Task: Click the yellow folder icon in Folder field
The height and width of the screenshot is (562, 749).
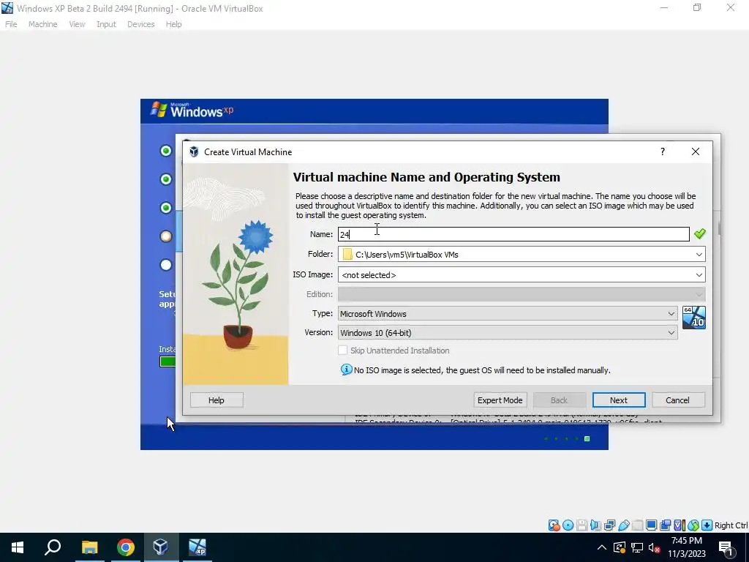Action: click(x=347, y=254)
